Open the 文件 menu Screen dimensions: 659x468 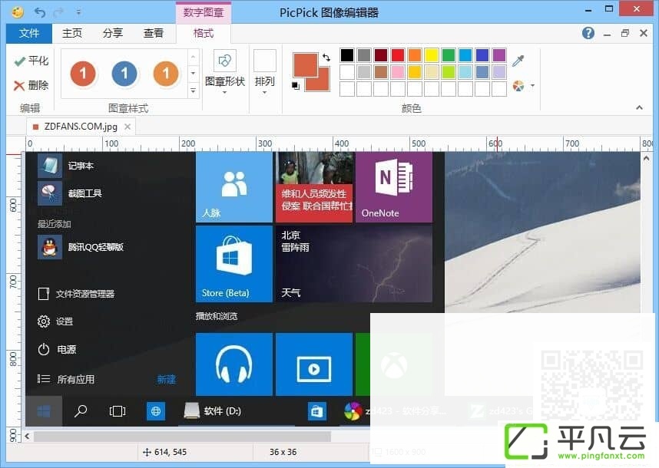[x=29, y=33]
